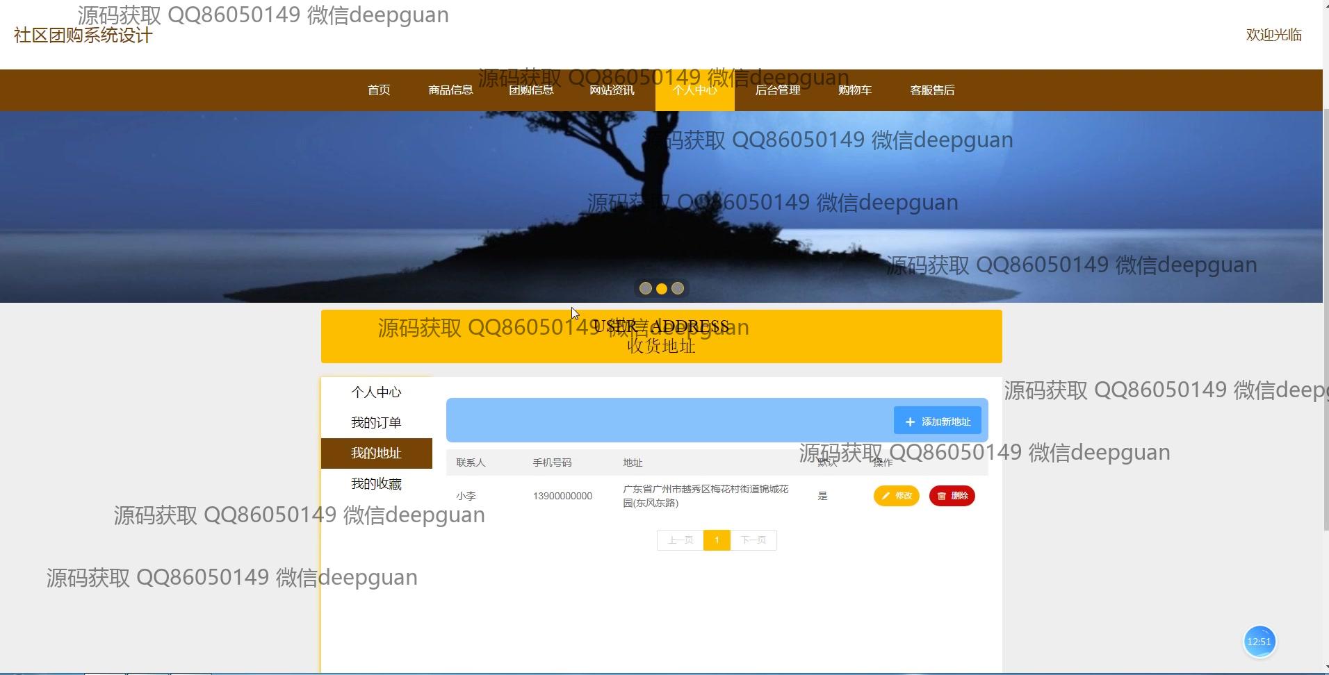The image size is (1329, 675).
Task: Open the 首页 navigation item
Action: tap(379, 90)
